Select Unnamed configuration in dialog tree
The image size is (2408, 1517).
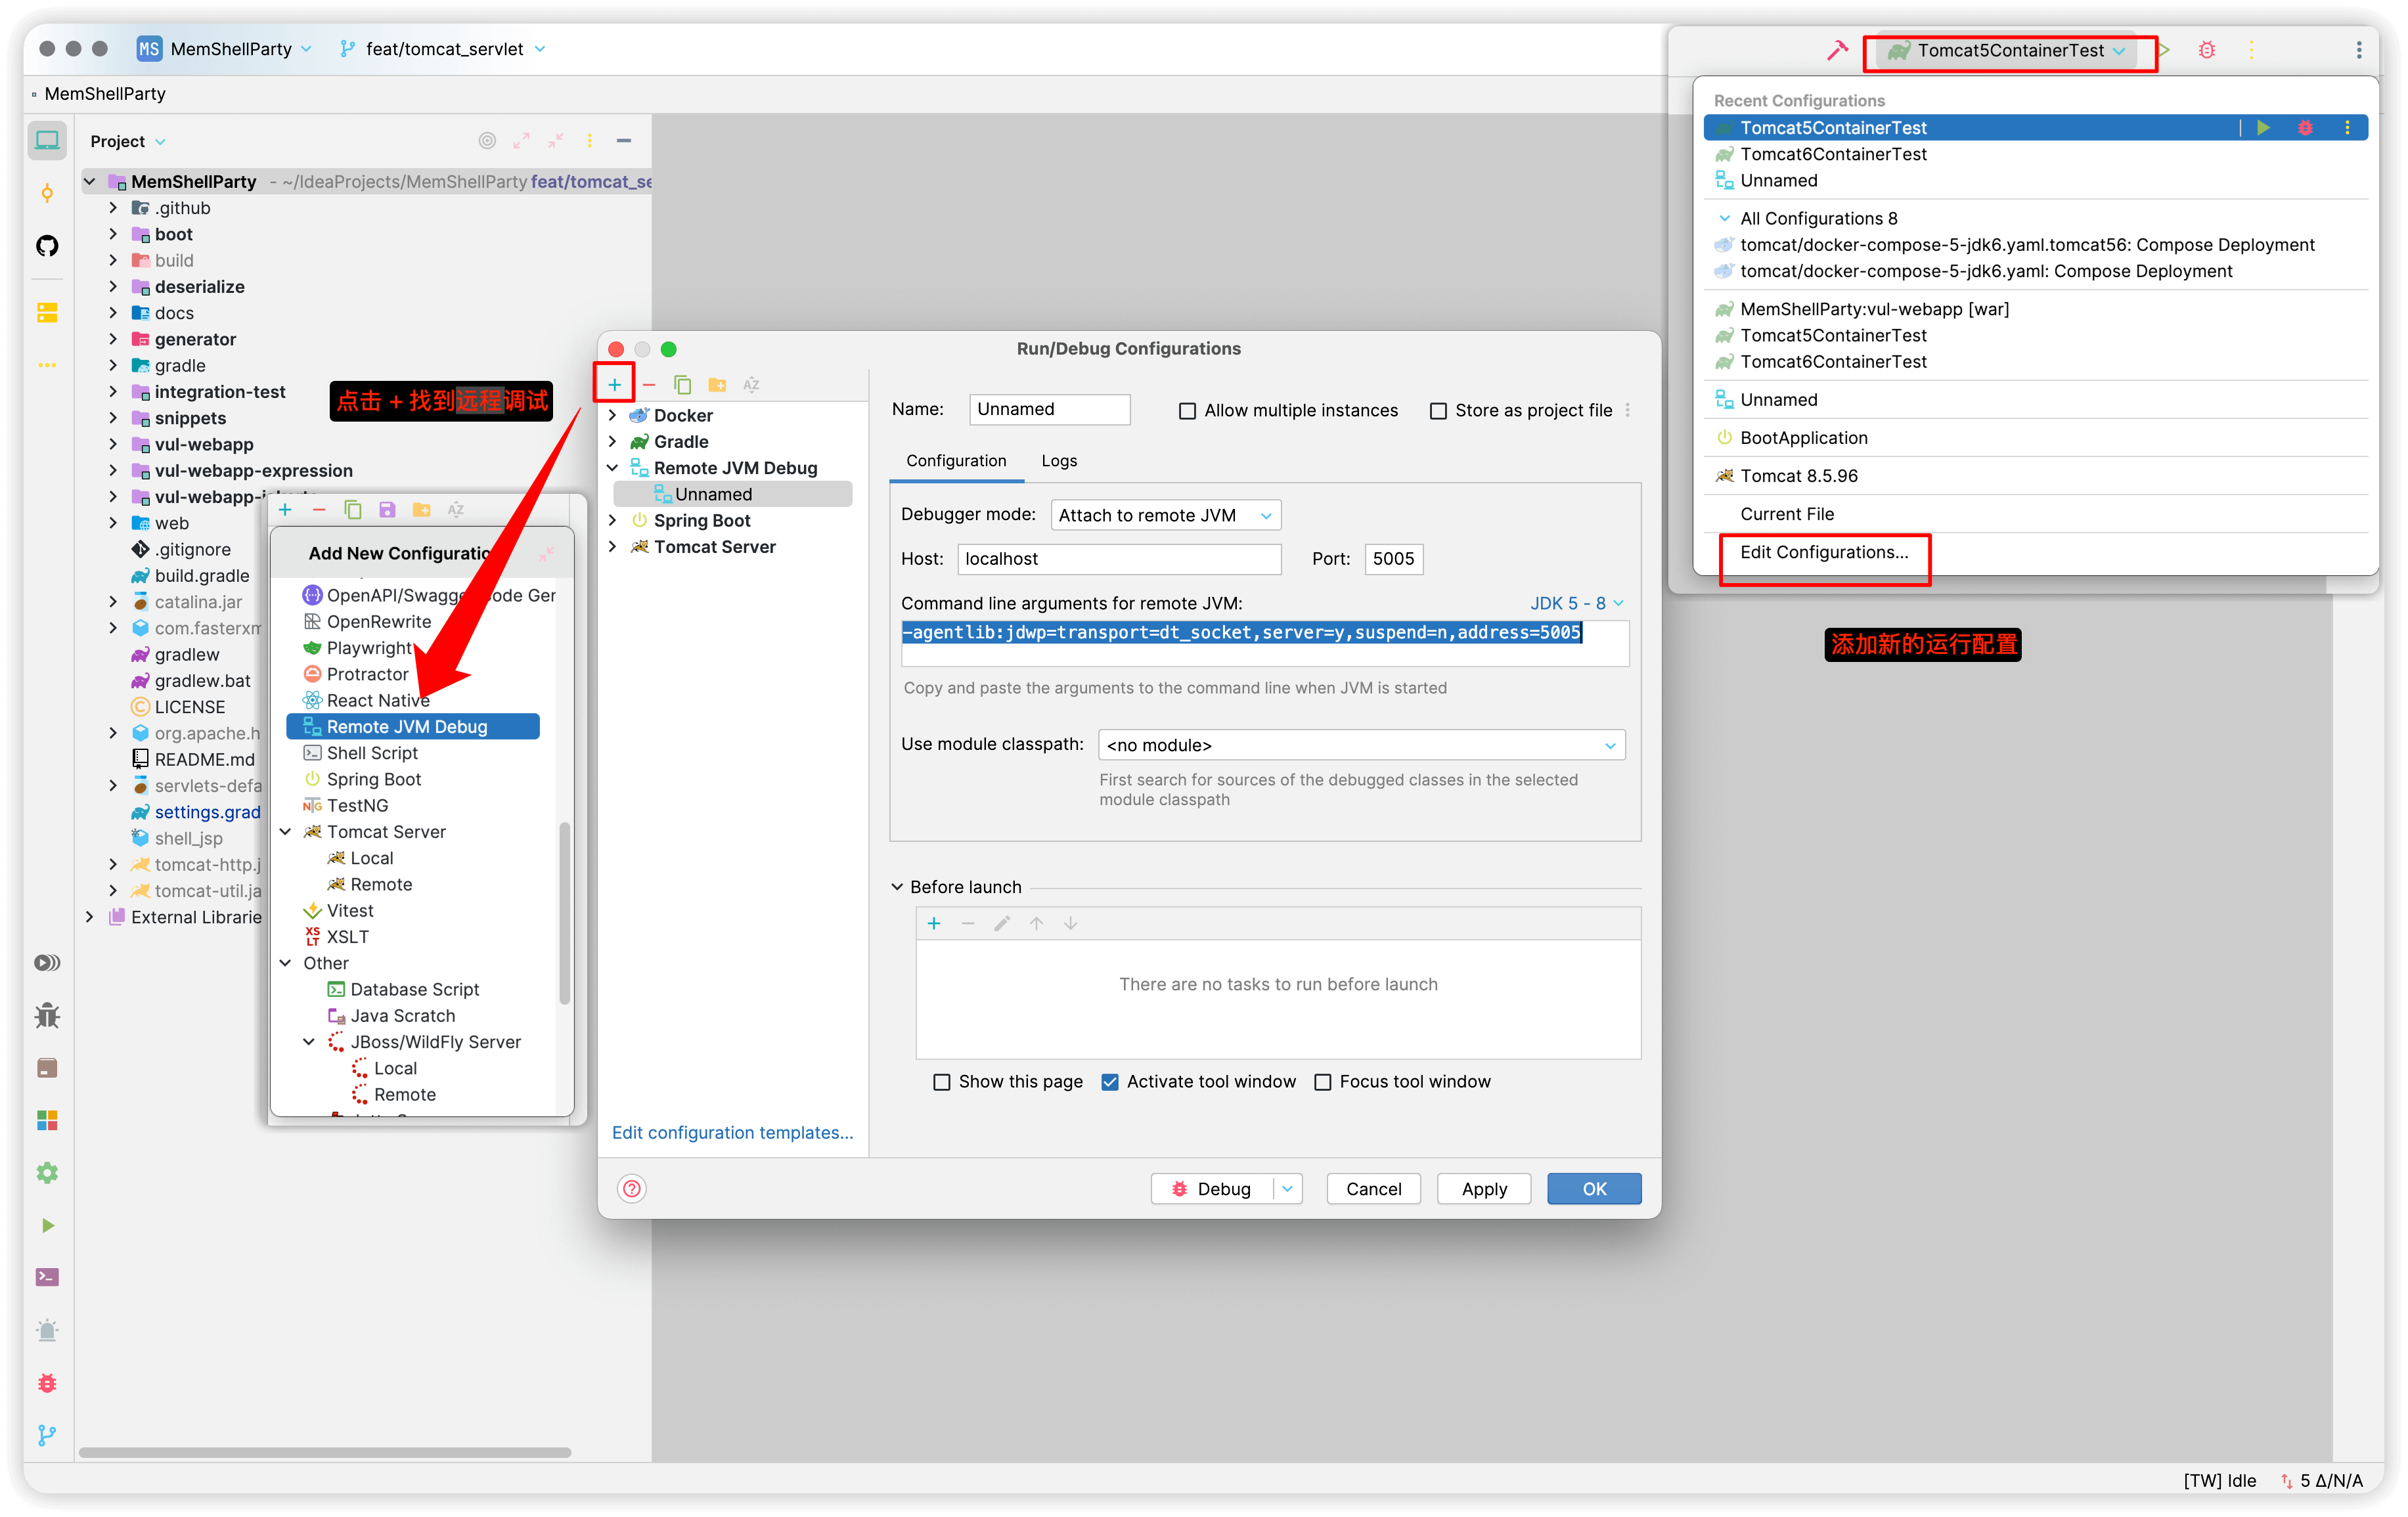pyautogui.click(x=732, y=494)
